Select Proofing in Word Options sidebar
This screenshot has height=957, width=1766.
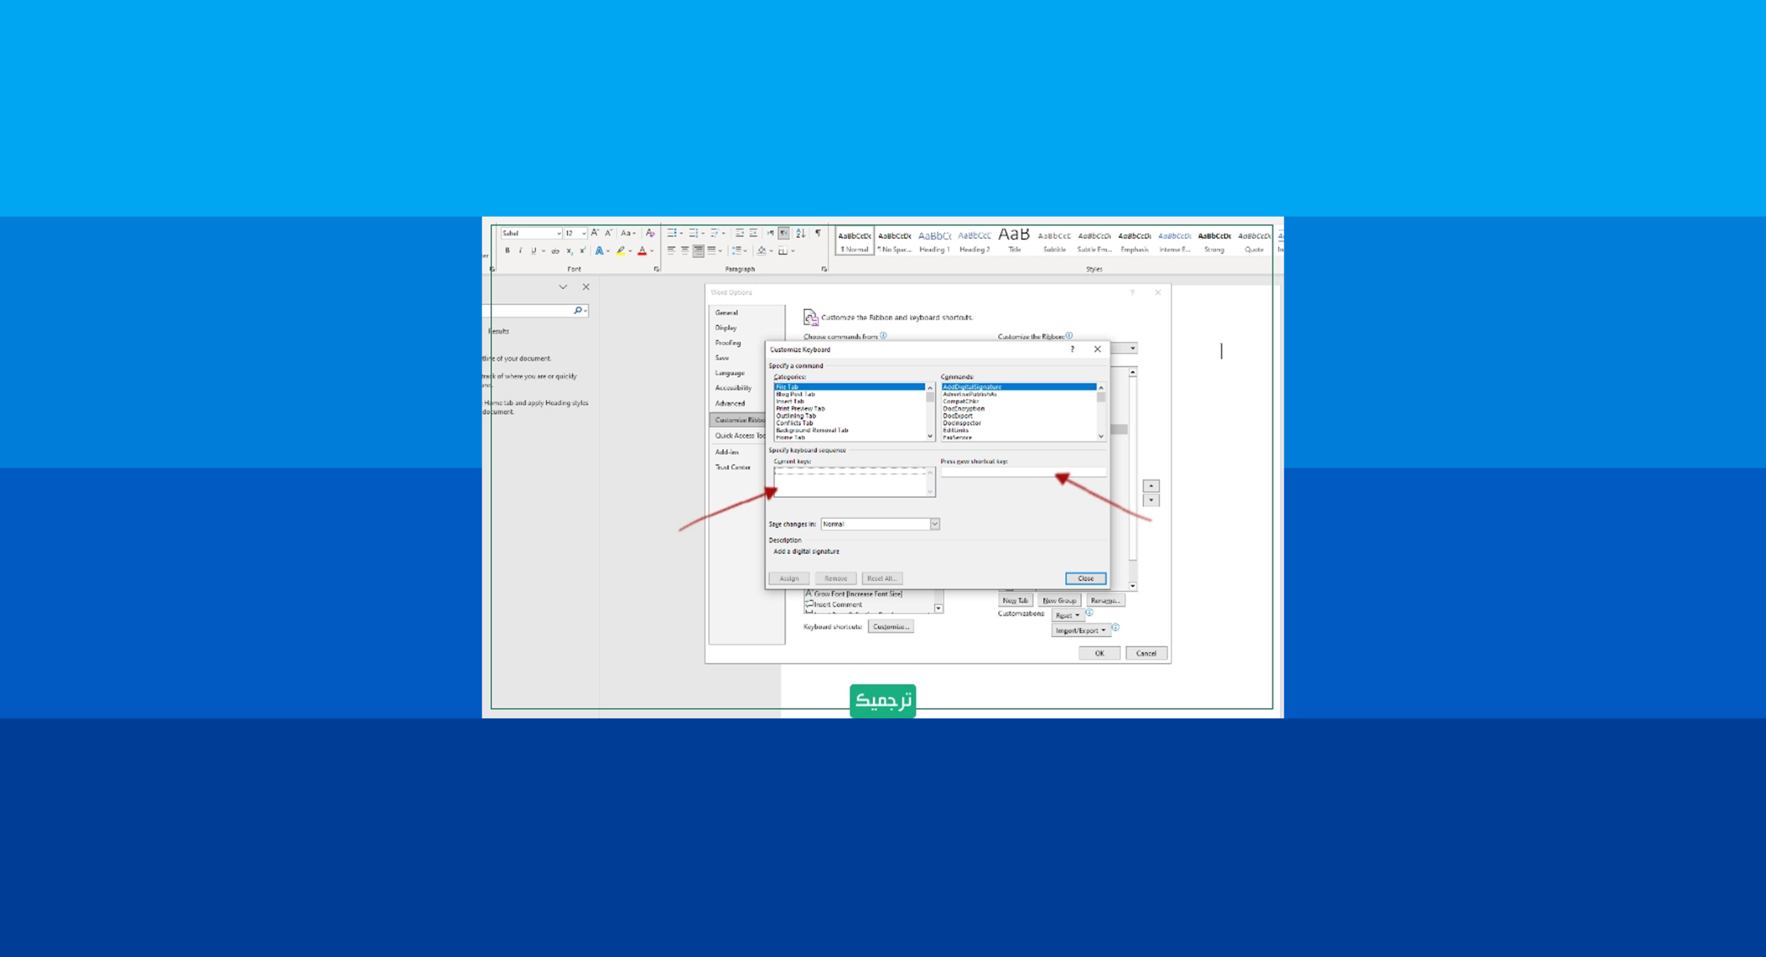[x=728, y=343]
